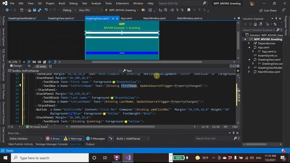Pop out XAML editor icon
290x163 pixels.
pos(50,66)
